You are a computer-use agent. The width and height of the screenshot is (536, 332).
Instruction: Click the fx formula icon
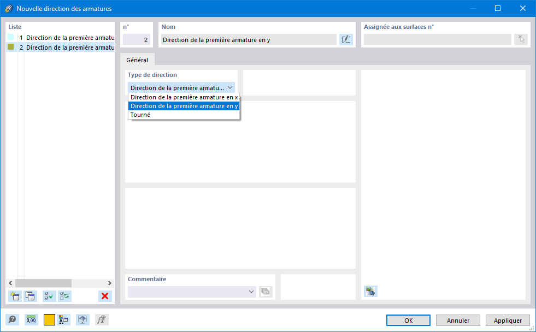click(102, 319)
